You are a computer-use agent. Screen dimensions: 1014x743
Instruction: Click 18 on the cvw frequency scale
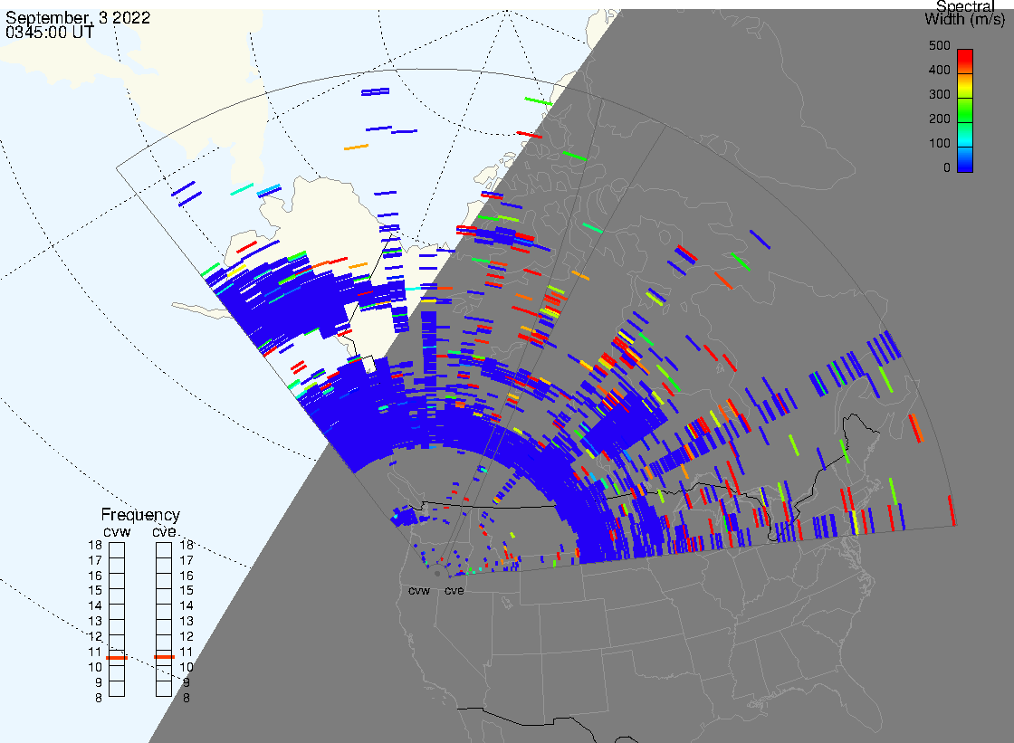coord(95,545)
